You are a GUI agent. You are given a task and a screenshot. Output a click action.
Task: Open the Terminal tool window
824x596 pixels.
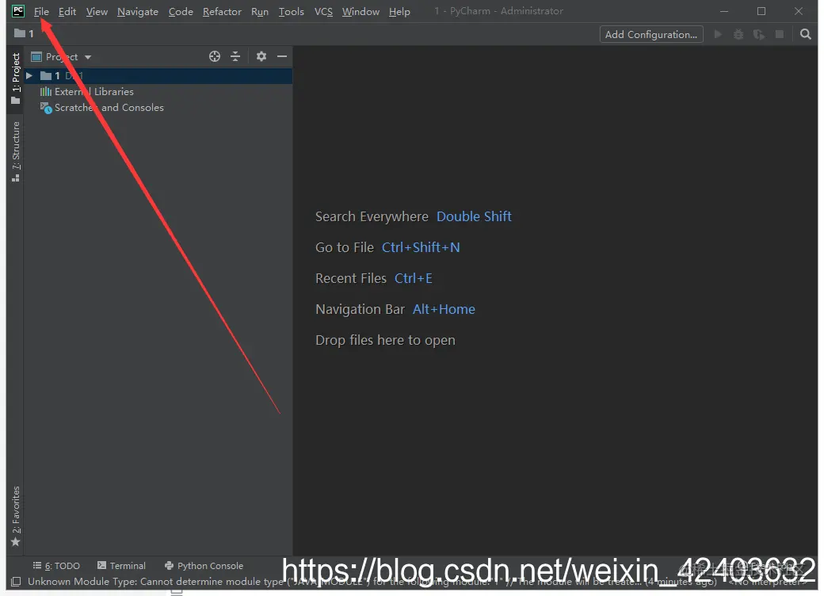click(121, 566)
